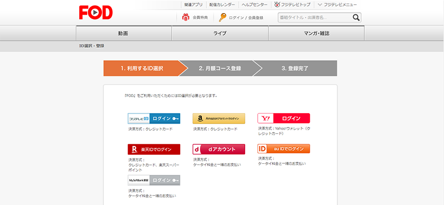444x205 pixels.
Task: Log in with Amazon account button
Action: click(219, 119)
